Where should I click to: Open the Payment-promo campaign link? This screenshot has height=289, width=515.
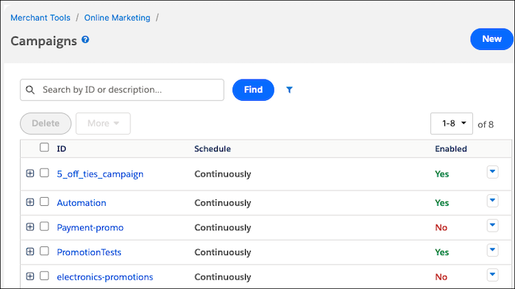(90, 227)
